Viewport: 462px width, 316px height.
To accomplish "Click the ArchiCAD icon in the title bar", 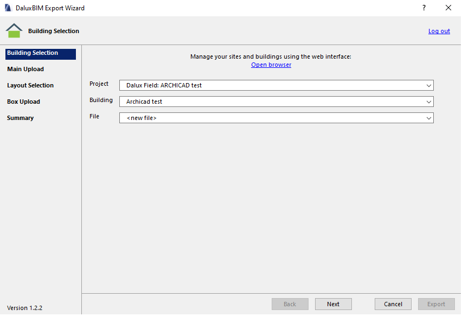I will pos(8,8).
